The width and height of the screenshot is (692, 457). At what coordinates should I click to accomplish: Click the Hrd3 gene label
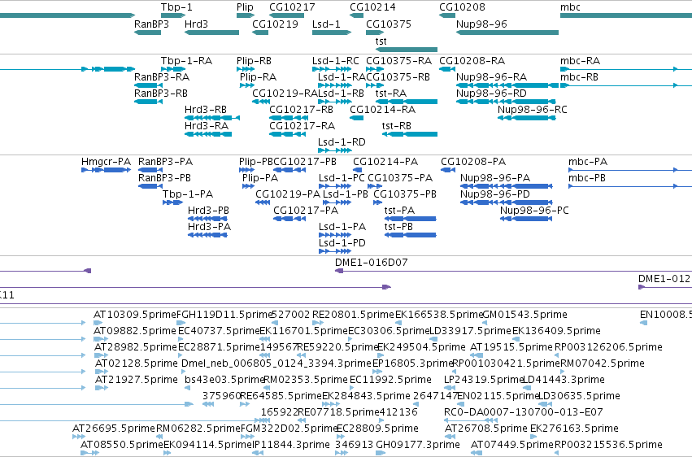[x=197, y=24]
